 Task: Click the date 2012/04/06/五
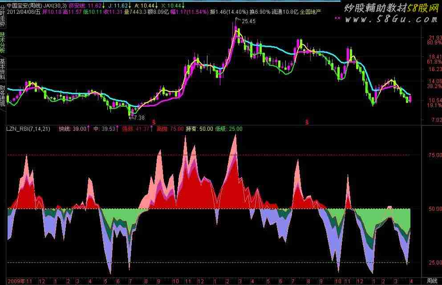24,12
